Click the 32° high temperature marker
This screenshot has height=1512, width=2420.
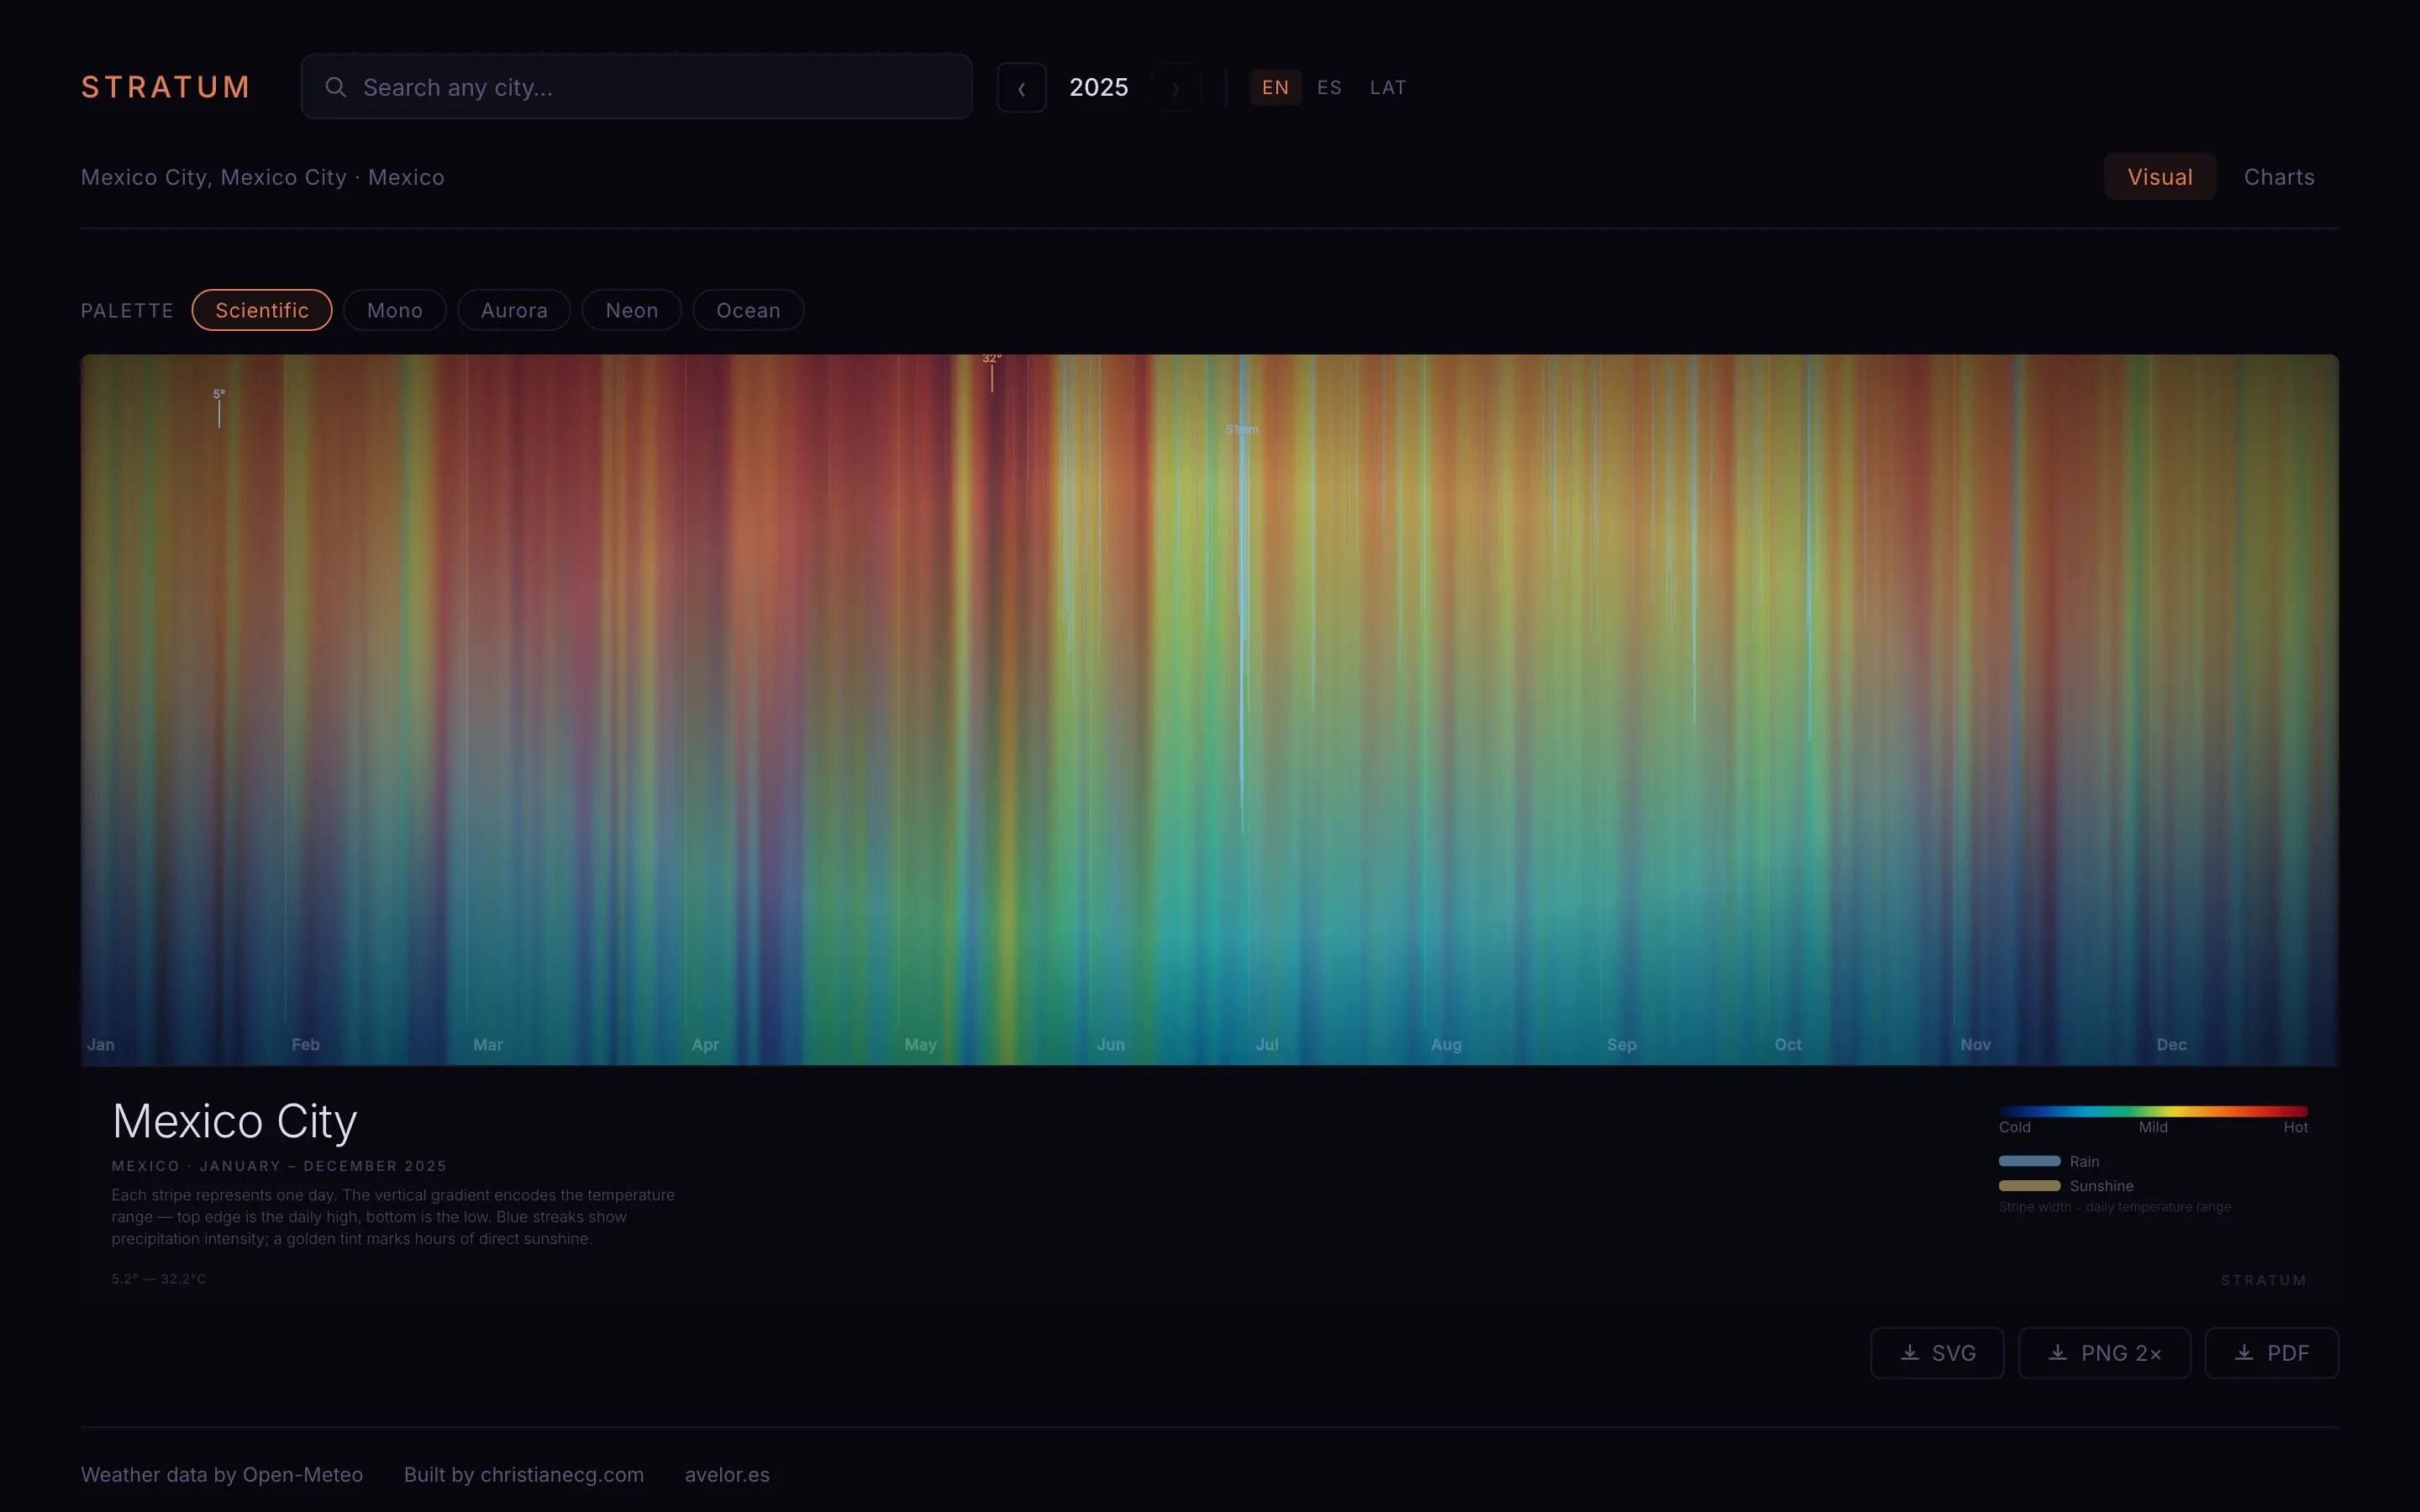(991, 358)
